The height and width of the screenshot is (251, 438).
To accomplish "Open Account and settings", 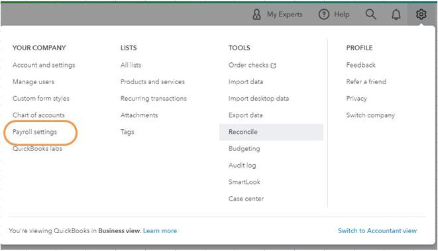I will point(44,65).
